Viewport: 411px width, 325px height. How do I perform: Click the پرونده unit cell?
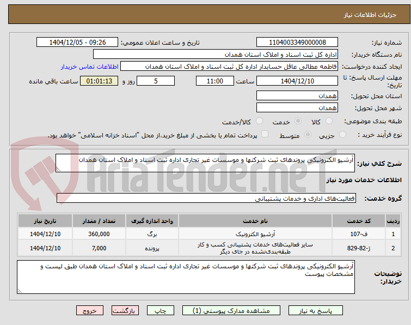[x=152, y=248]
